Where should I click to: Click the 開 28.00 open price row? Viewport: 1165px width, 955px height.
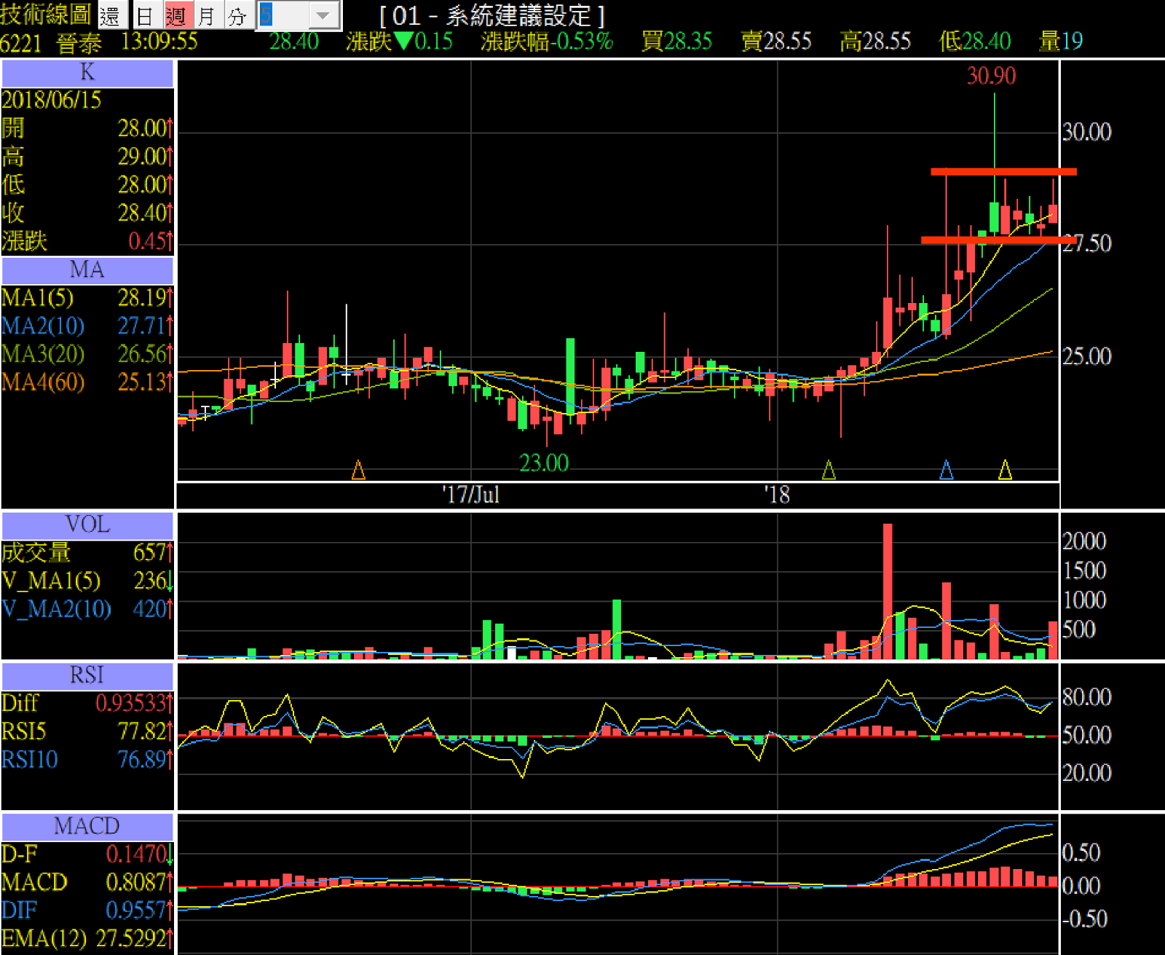coord(87,129)
